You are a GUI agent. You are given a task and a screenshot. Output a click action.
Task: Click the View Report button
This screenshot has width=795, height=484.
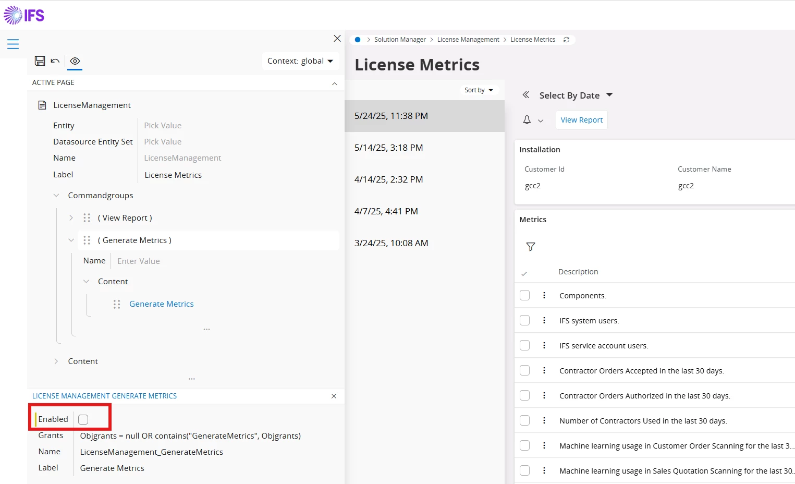pyautogui.click(x=581, y=120)
